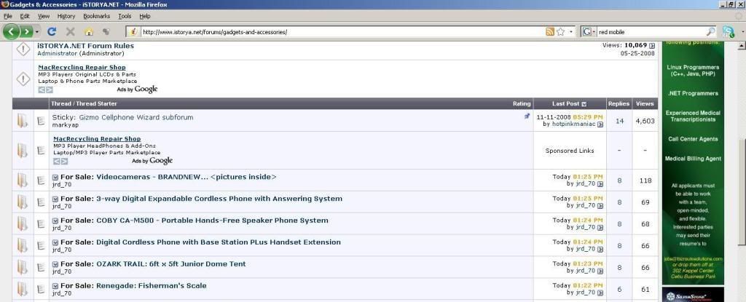Click the SilverStone banner ad
Screen dimensions: 746x302
click(x=693, y=295)
